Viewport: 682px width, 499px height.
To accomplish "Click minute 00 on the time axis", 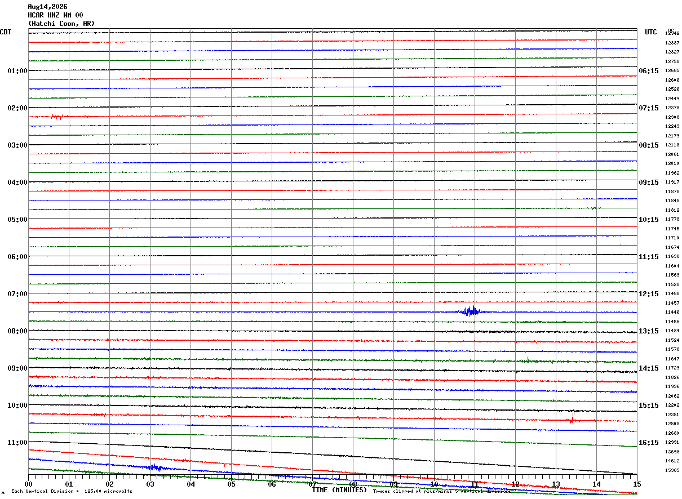I will click(x=29, y=484).
